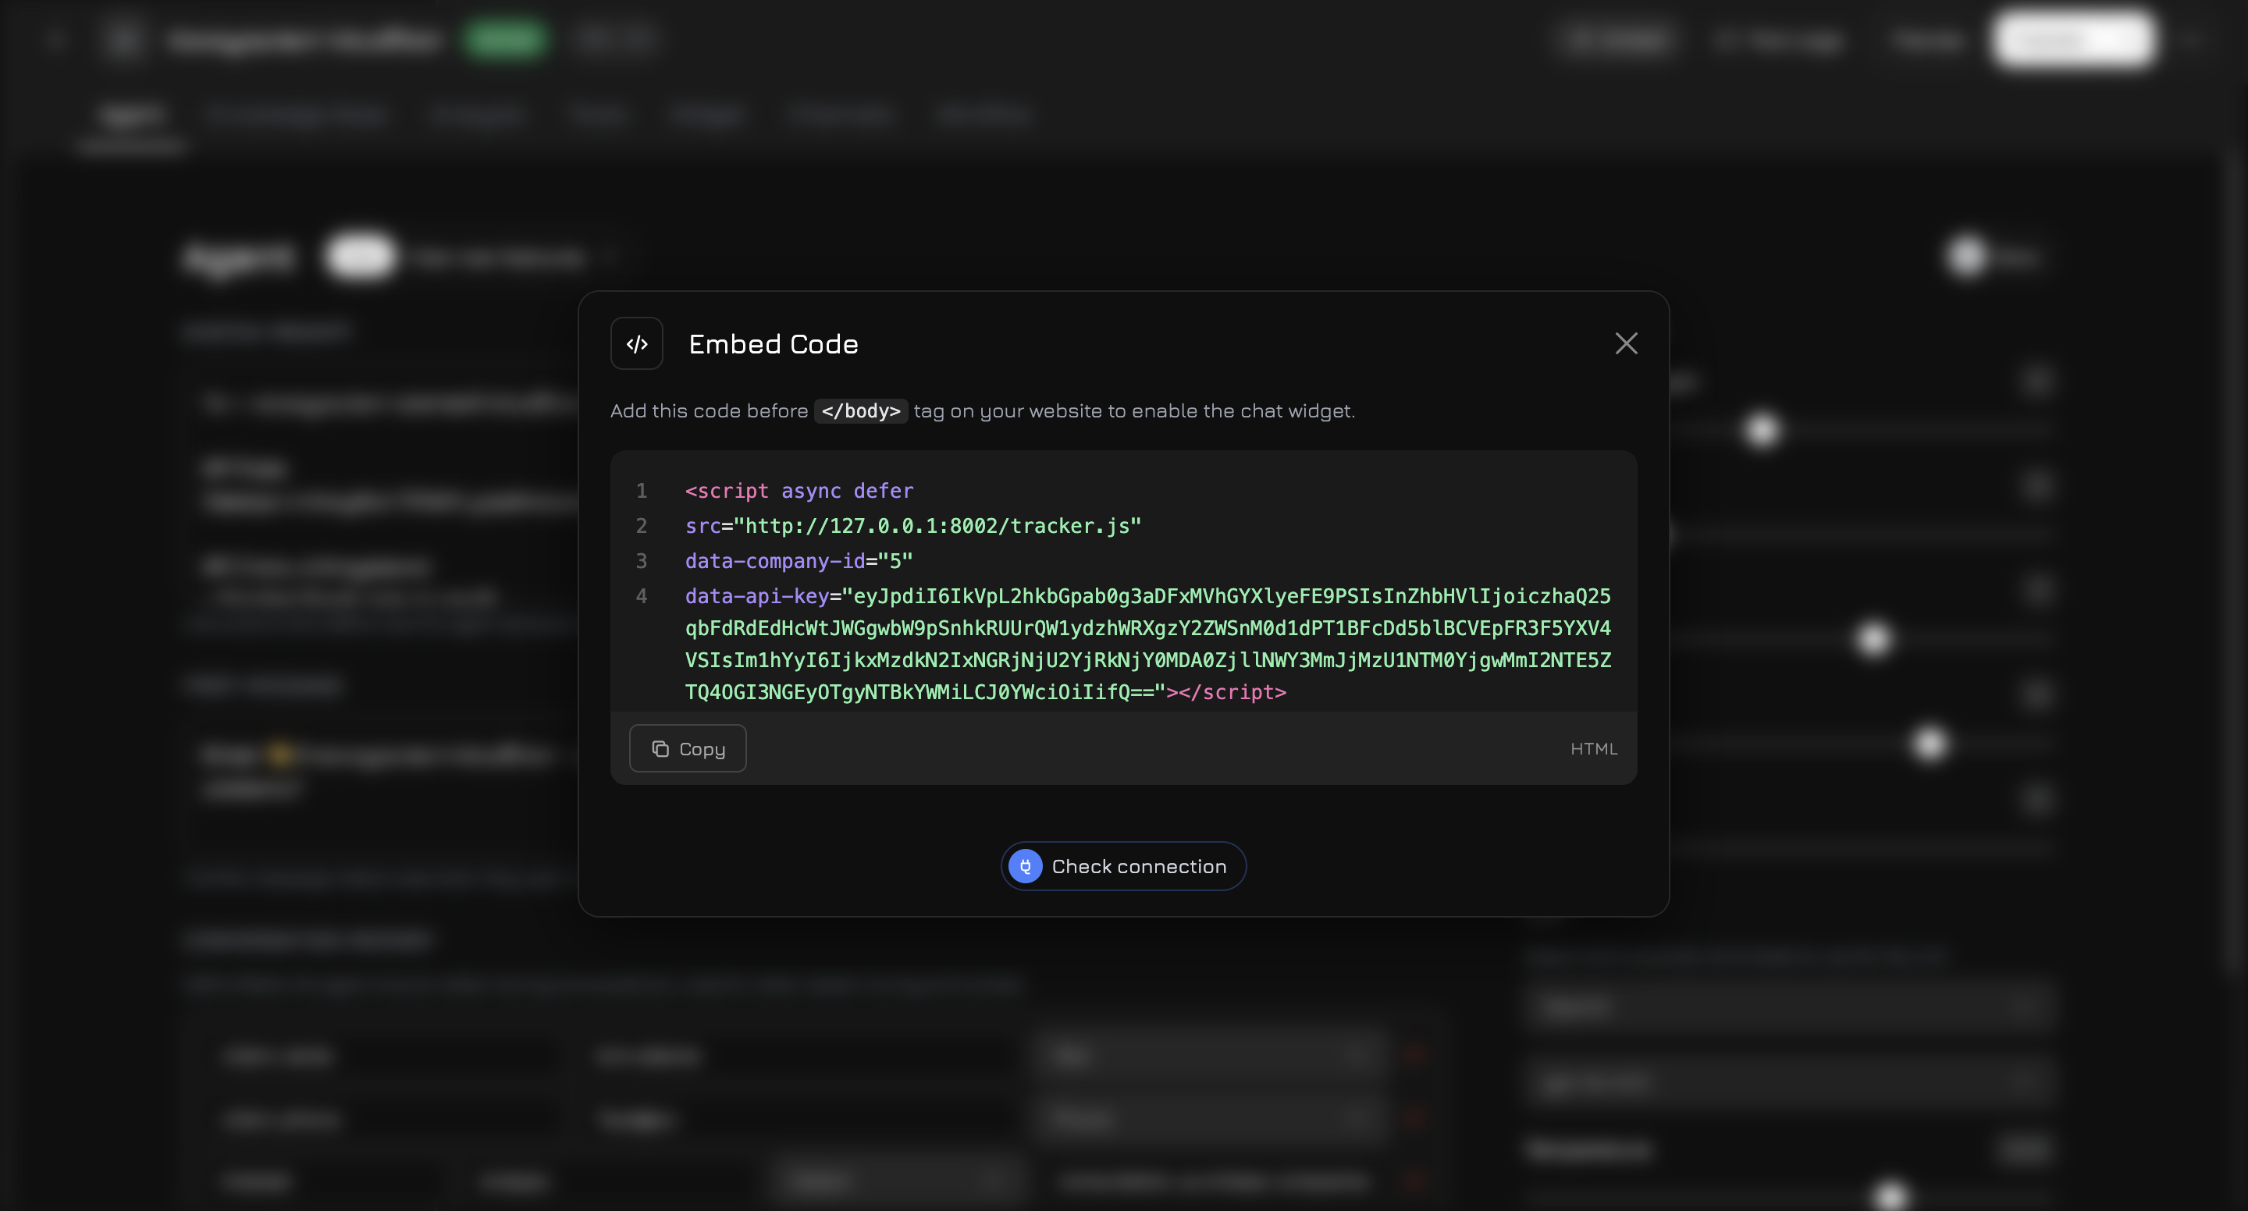
Task: Click the tracker.js URL line in the code block
Action: (911, 525)
